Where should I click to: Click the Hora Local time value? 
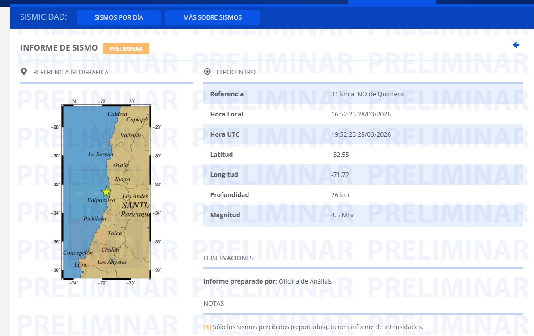click(361, 114)
